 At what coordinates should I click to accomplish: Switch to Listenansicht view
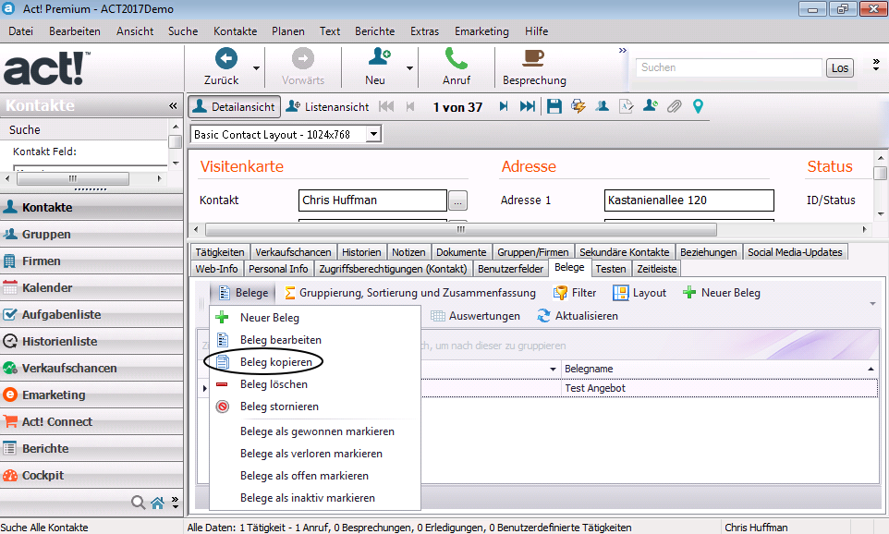[327, 106]
